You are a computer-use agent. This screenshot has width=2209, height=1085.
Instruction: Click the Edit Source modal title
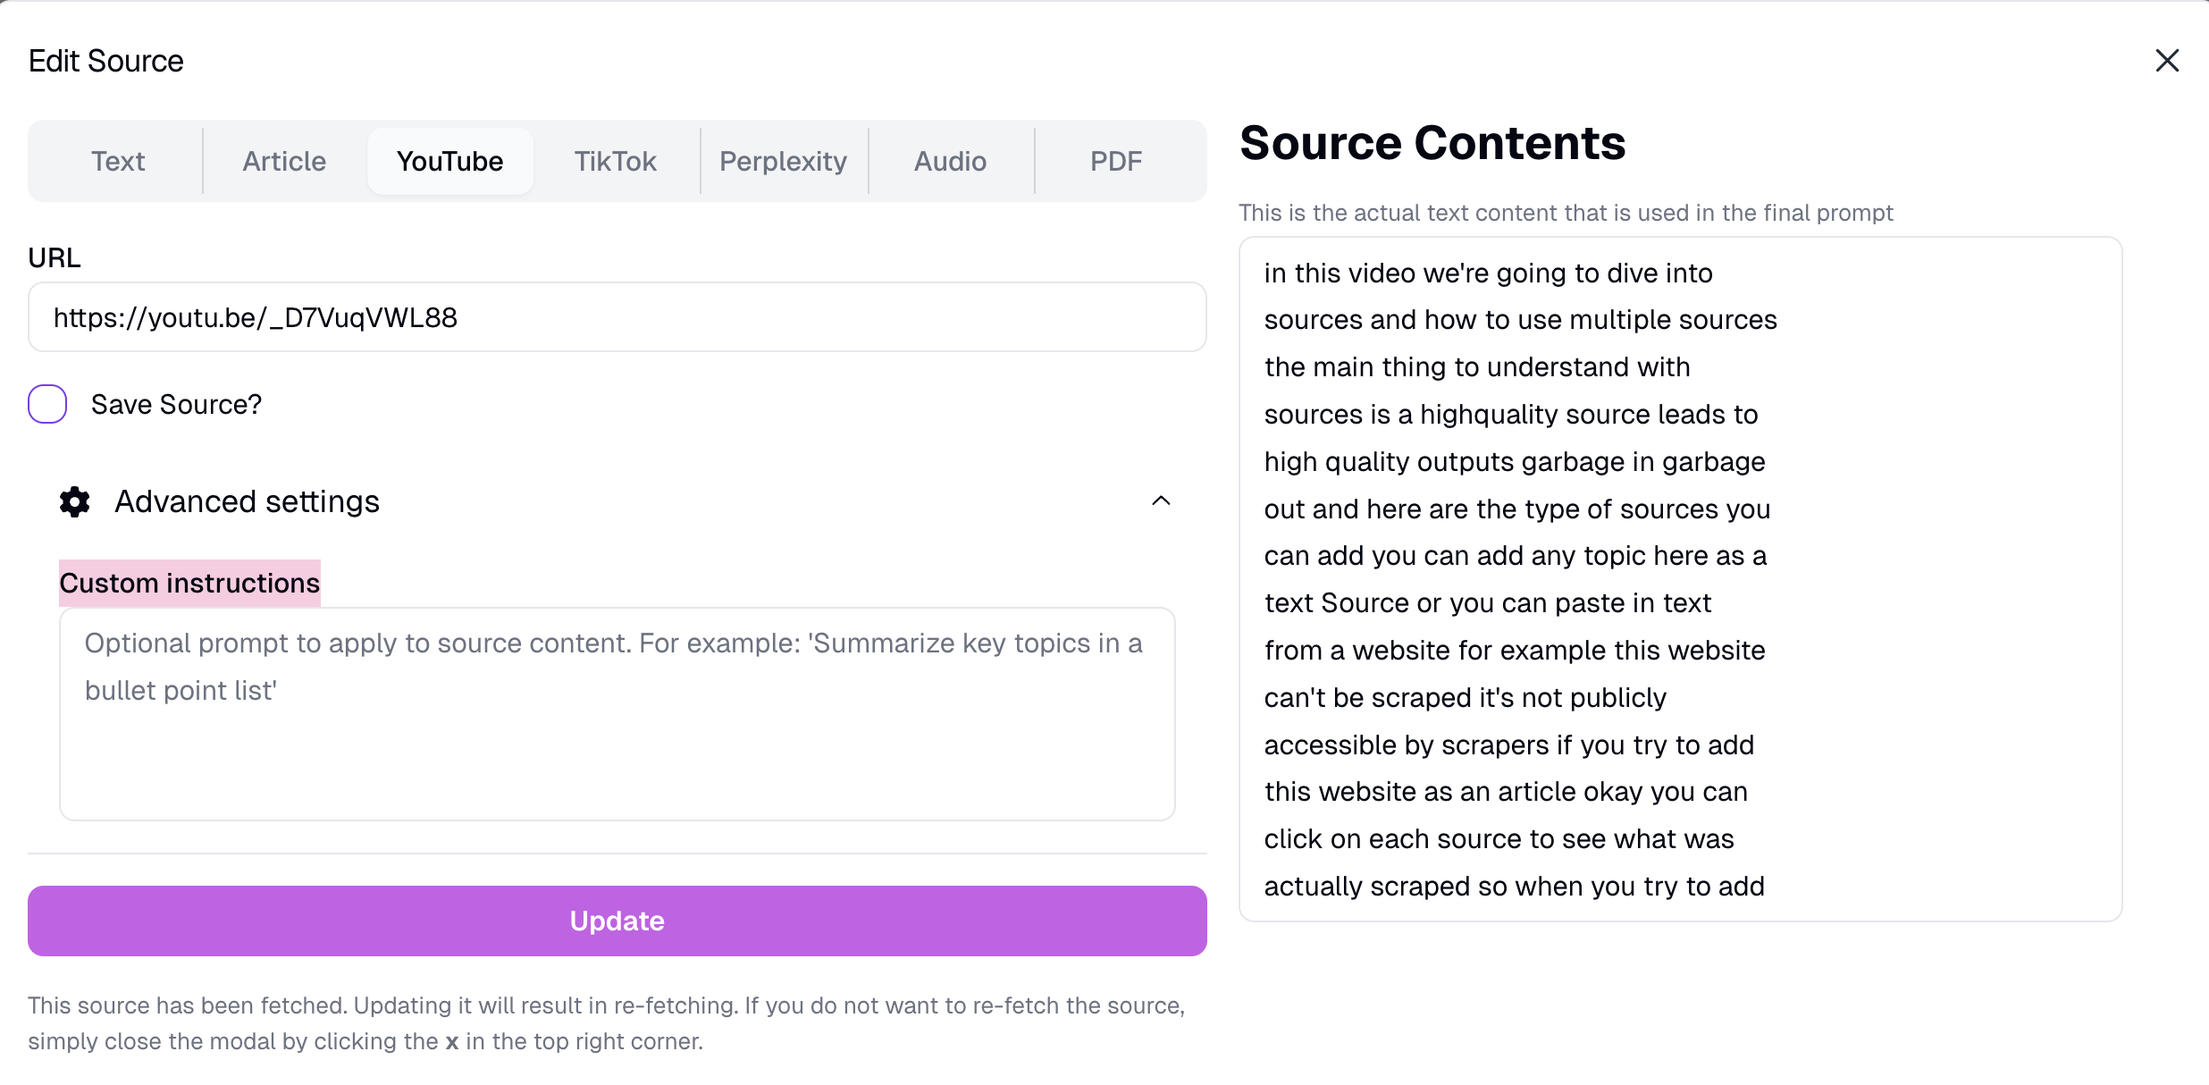(x=105, y=61)
